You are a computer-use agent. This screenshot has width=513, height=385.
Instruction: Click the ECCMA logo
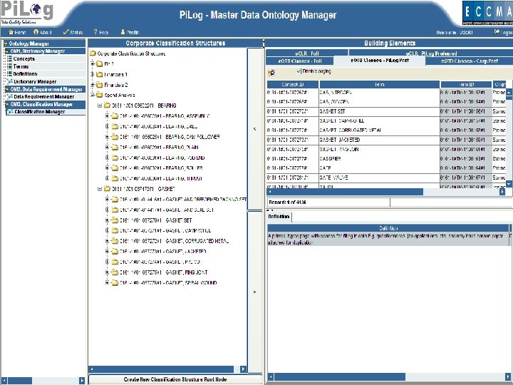coord(487,13)
